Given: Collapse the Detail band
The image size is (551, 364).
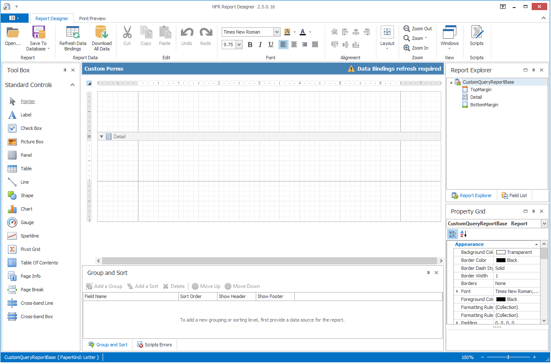Looking at the screenshot, I should click(101, 137).
